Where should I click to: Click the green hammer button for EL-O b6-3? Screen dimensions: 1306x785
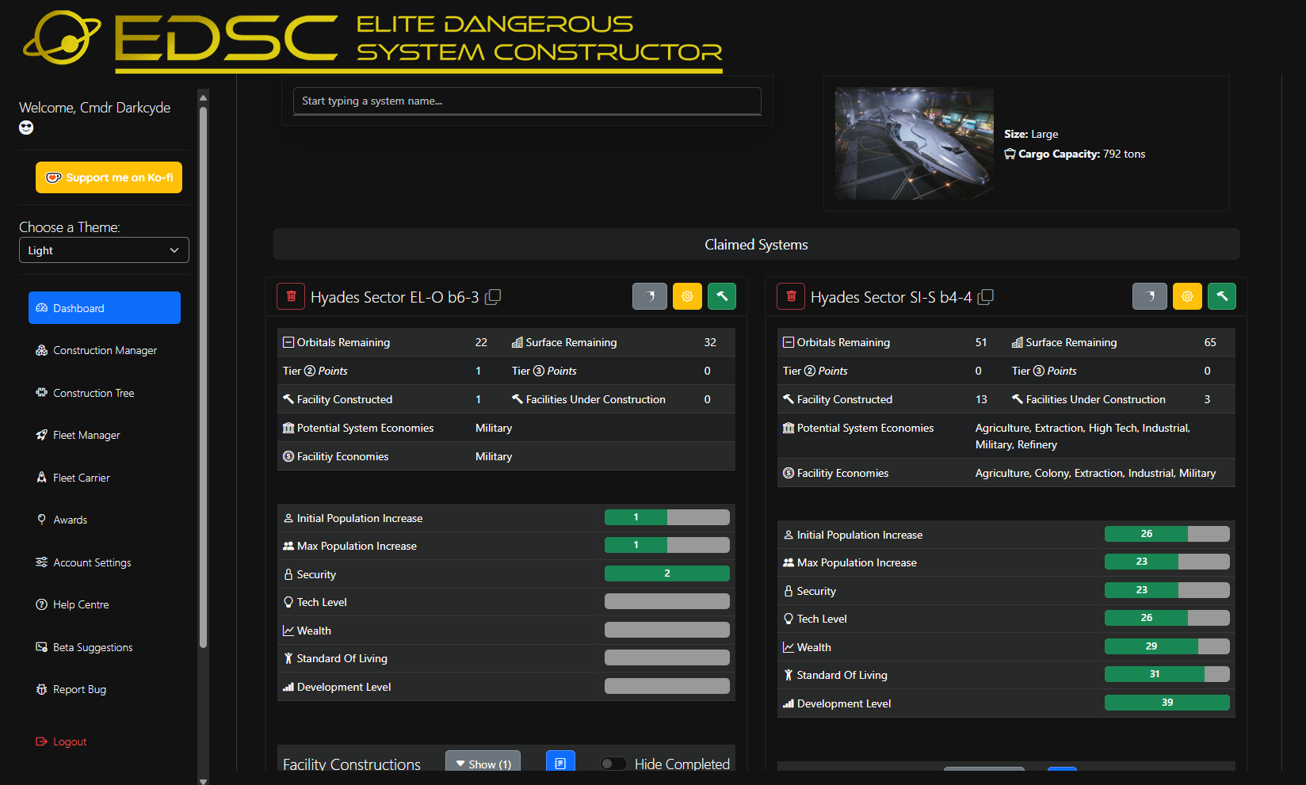[x=722, y=296]
